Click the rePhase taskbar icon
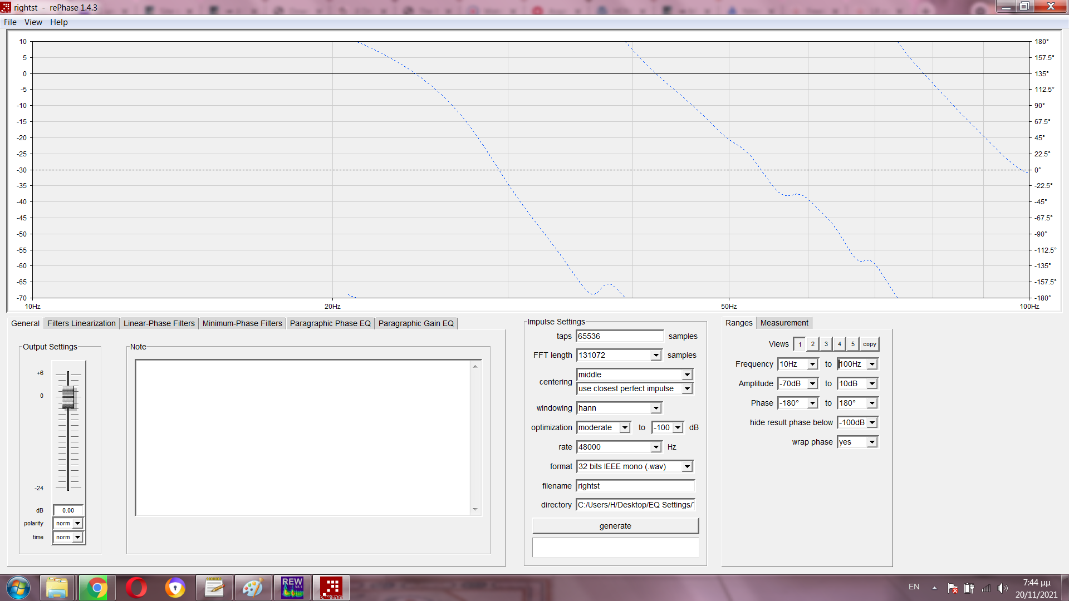The width and height of the screenshot is (1069, 601). (x=332, y=588)
